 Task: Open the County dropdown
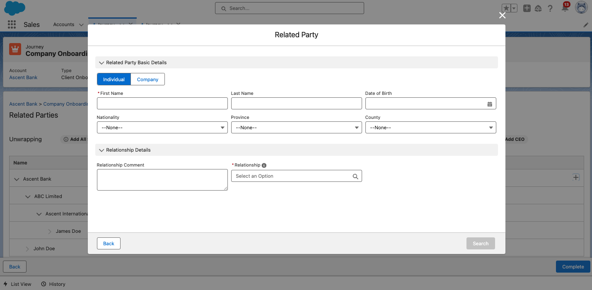tap(430, 128)
